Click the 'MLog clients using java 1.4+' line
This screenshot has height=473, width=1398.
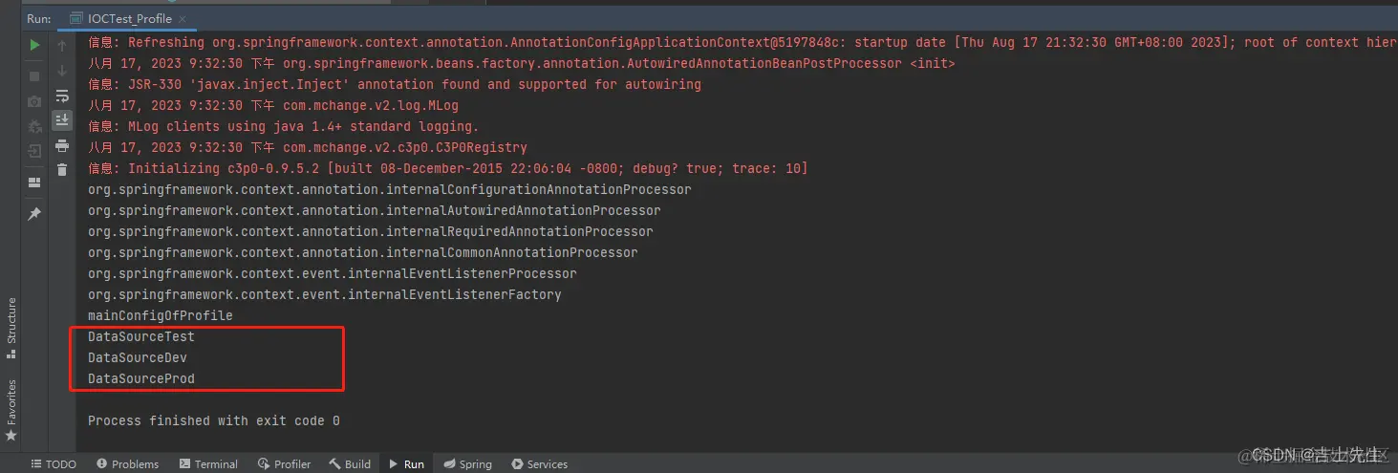point(284,126)
